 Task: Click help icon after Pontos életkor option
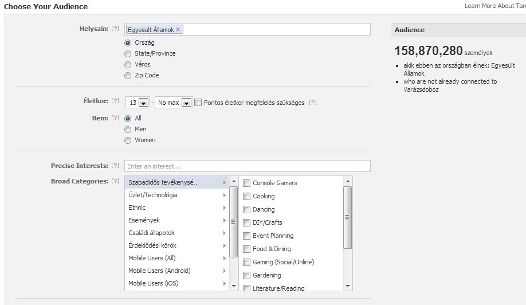click(312, 103)
